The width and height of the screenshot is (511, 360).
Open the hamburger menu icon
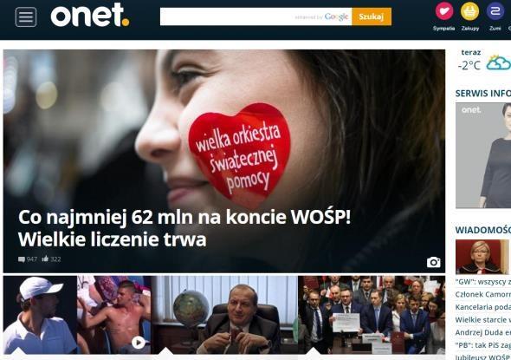26,16
